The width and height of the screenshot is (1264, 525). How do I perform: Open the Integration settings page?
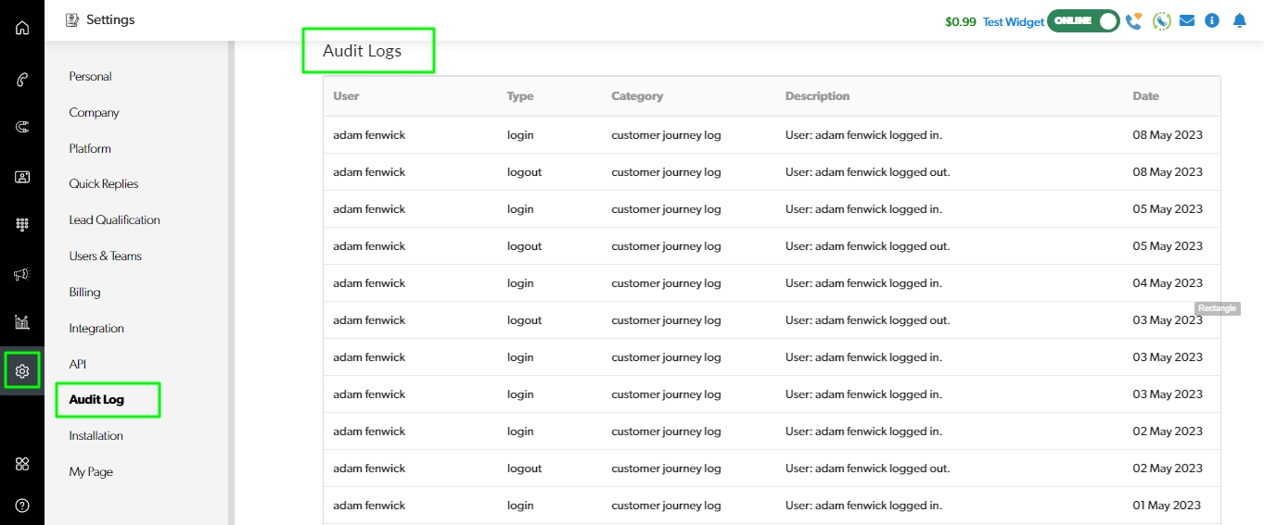click(96, 329)
